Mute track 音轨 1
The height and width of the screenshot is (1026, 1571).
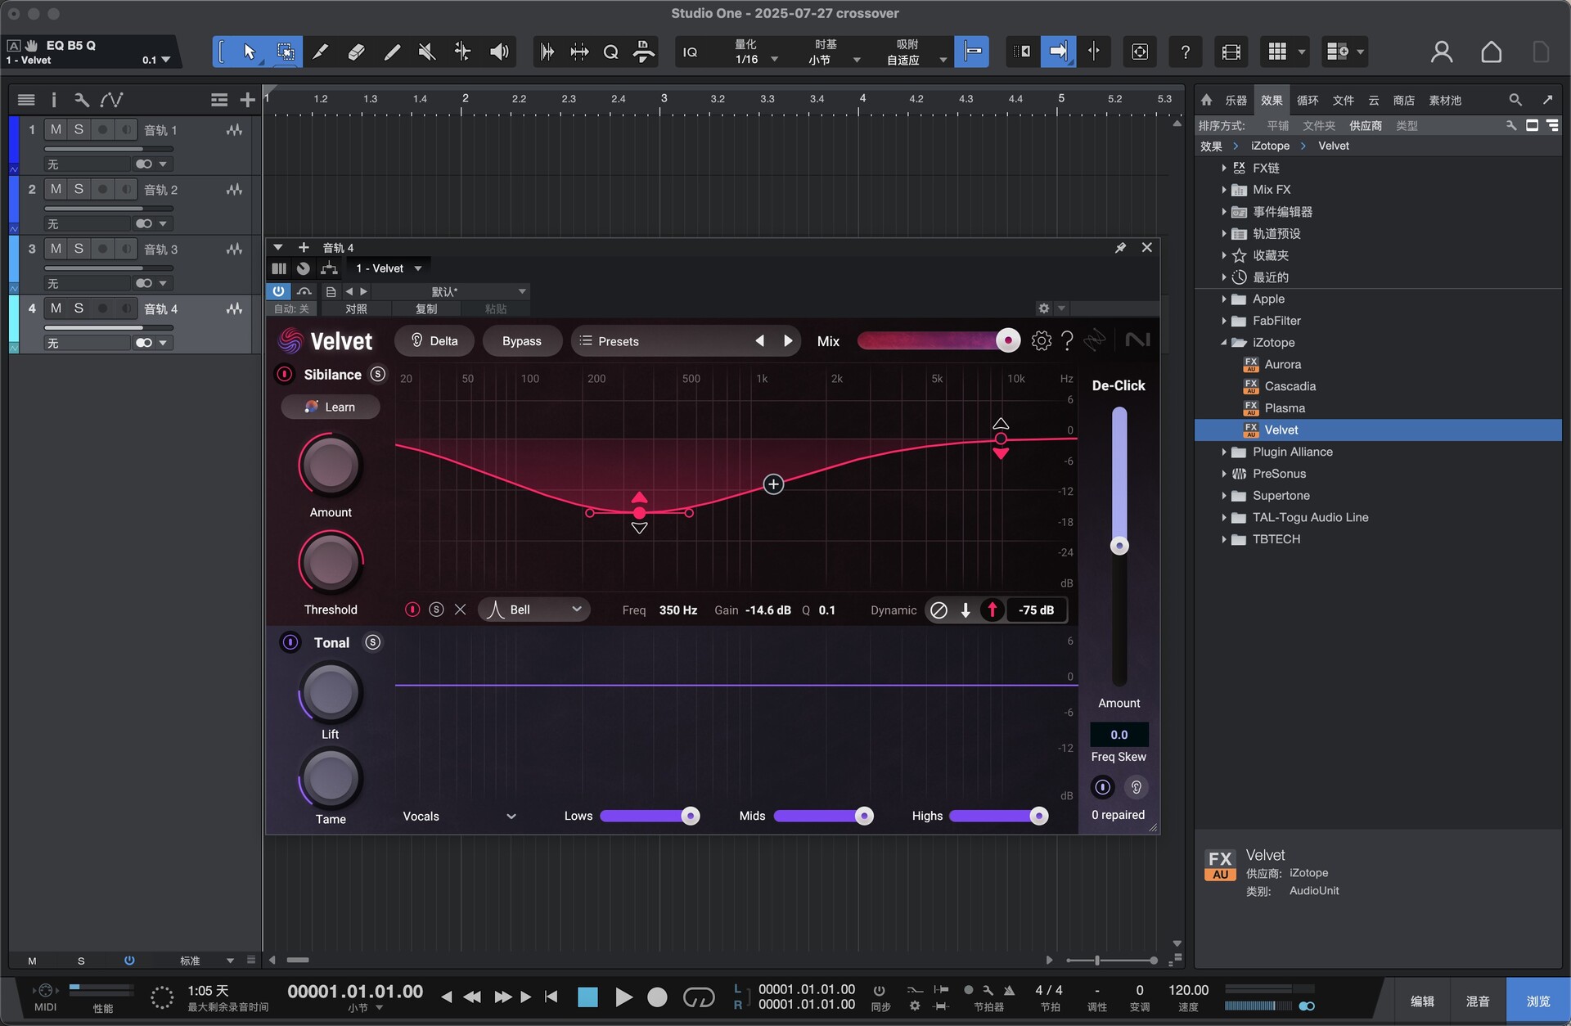click(x=56, y=129)
